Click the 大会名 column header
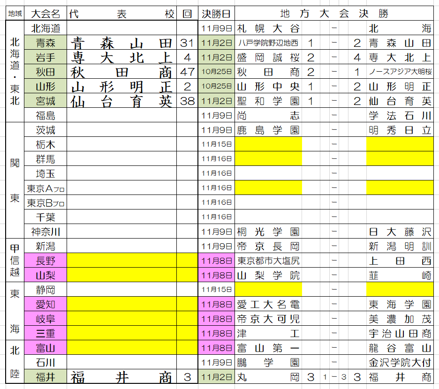This screenshot has height=389, width=439. pyautogui.click(x=45, y=14)
